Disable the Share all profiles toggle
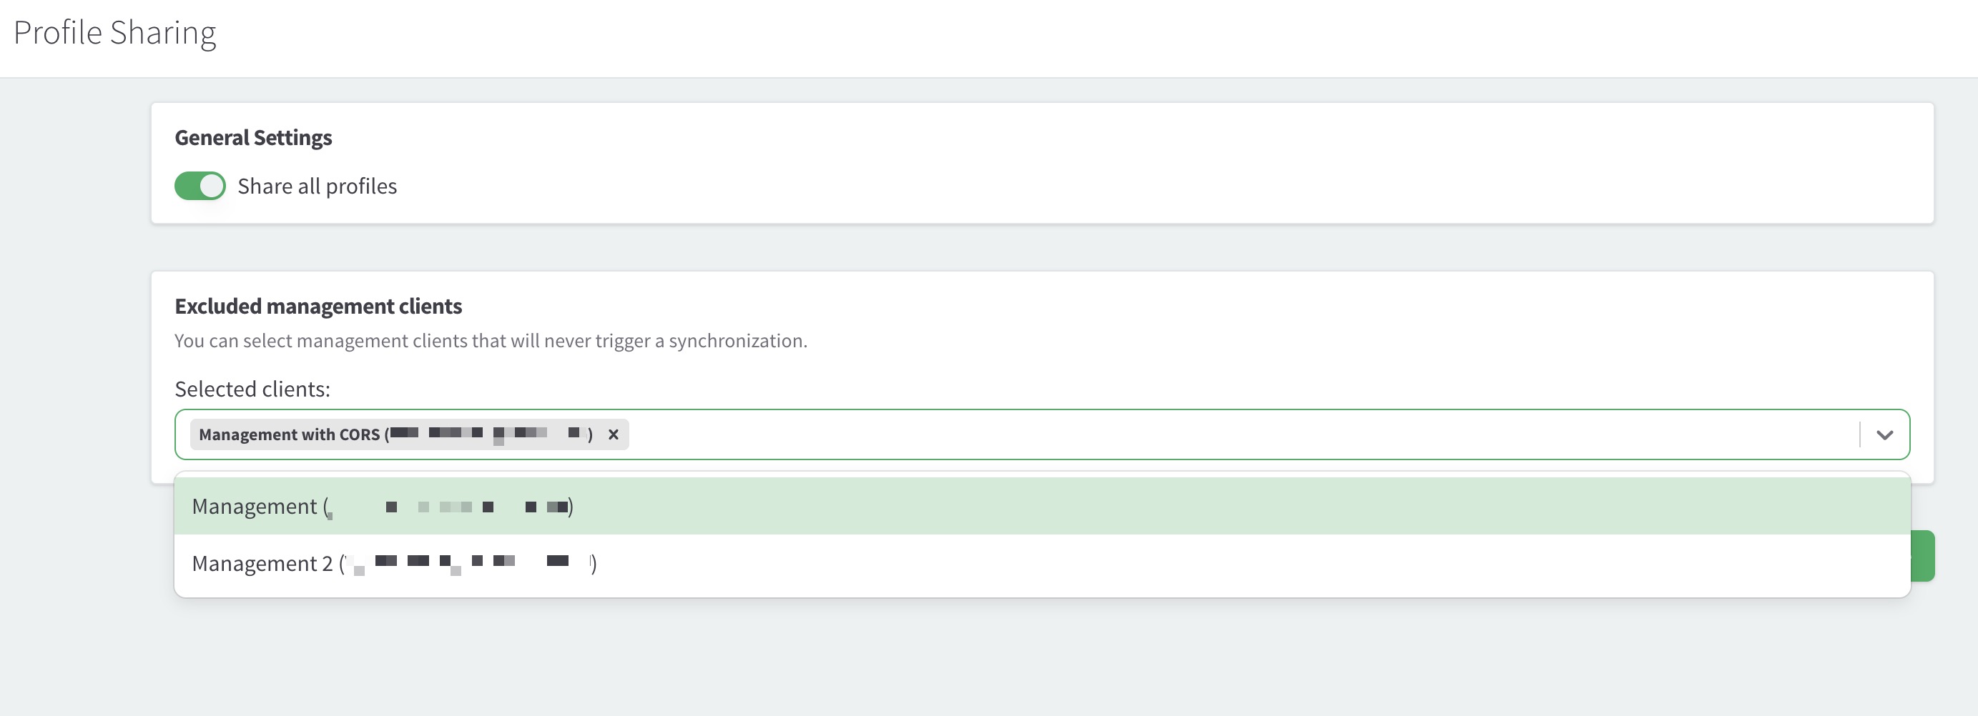The height and width of the screenshot is (716, 1978). click(x=200, y=186)
